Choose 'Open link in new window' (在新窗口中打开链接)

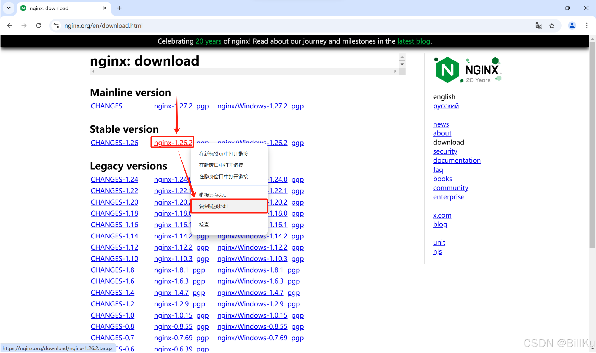pos(229,165)
